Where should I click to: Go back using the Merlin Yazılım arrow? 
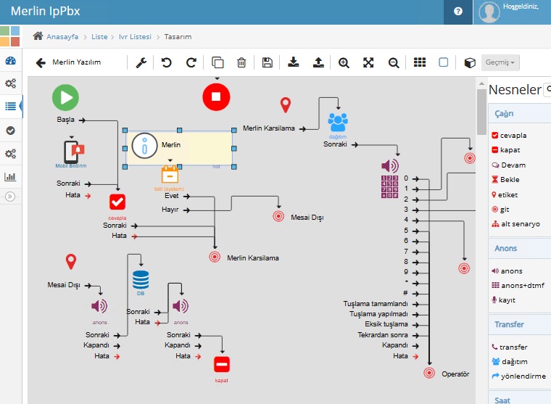coord(41,62)
